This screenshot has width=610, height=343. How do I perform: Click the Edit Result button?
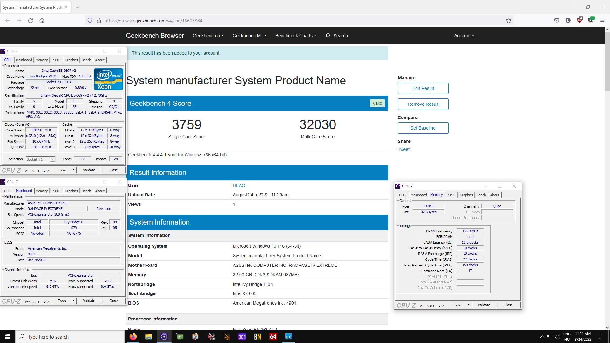point(423,88)
